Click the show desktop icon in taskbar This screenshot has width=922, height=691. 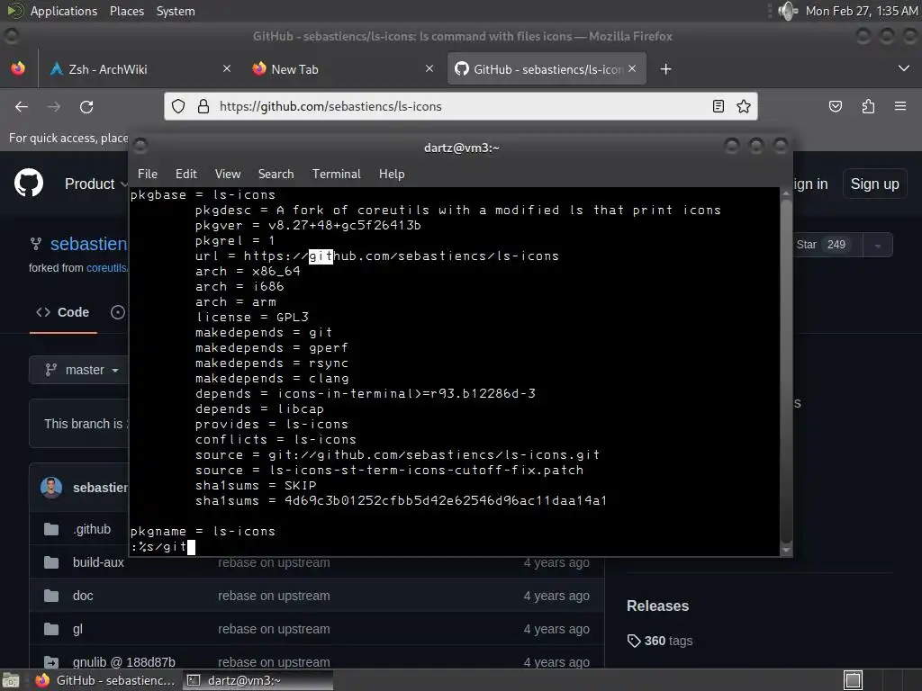click(x=11, y=680)
